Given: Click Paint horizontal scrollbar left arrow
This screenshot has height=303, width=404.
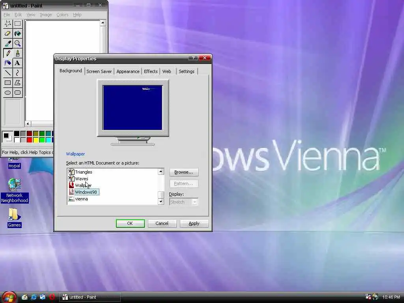Looking at the screenshot, I should click(x=28, y=123).
